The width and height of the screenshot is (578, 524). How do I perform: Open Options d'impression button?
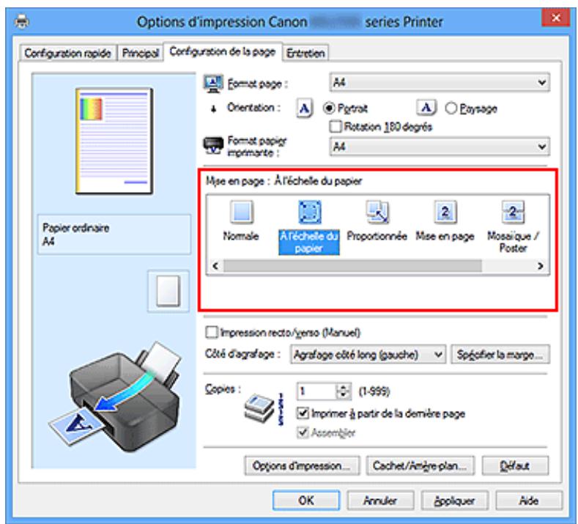point(302,465)
